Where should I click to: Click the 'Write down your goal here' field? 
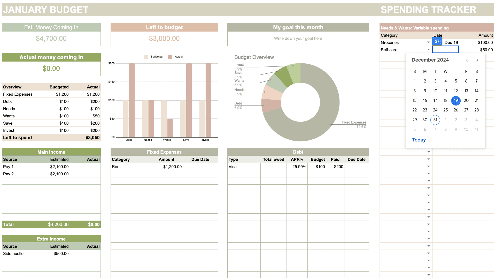pyautogui.click(x=298, y=39)
